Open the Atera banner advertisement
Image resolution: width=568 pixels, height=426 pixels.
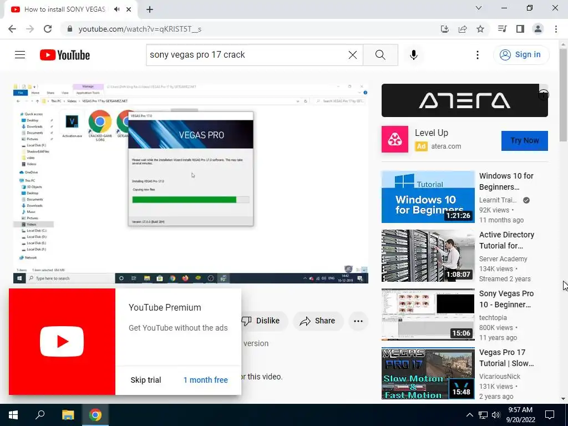464,100
